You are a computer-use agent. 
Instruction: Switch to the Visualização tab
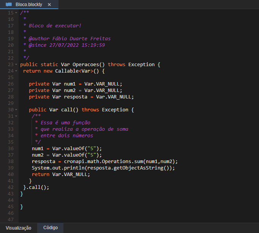pos(19,228)
